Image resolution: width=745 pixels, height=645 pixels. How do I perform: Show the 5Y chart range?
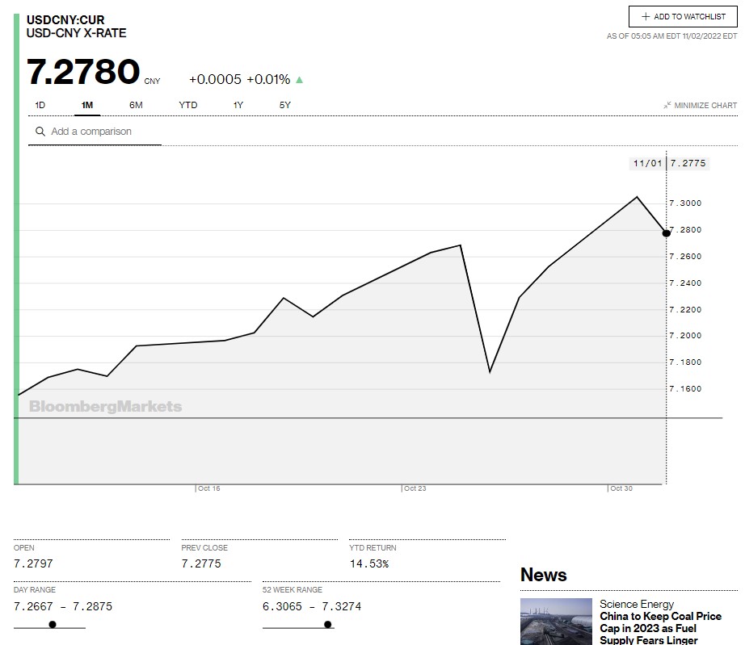click(285, 105)
